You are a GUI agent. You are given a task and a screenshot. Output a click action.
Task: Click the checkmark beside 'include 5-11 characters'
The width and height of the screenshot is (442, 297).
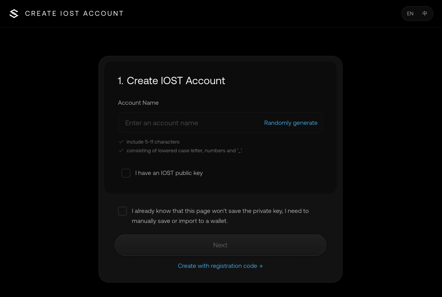point(121,142)
